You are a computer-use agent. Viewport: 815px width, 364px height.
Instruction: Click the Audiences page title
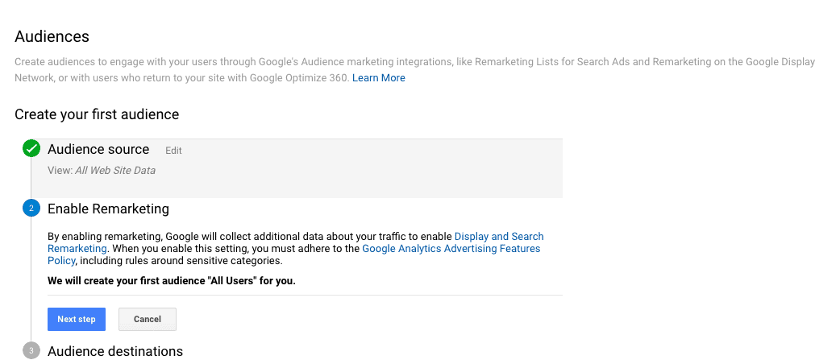coord(52,36)
